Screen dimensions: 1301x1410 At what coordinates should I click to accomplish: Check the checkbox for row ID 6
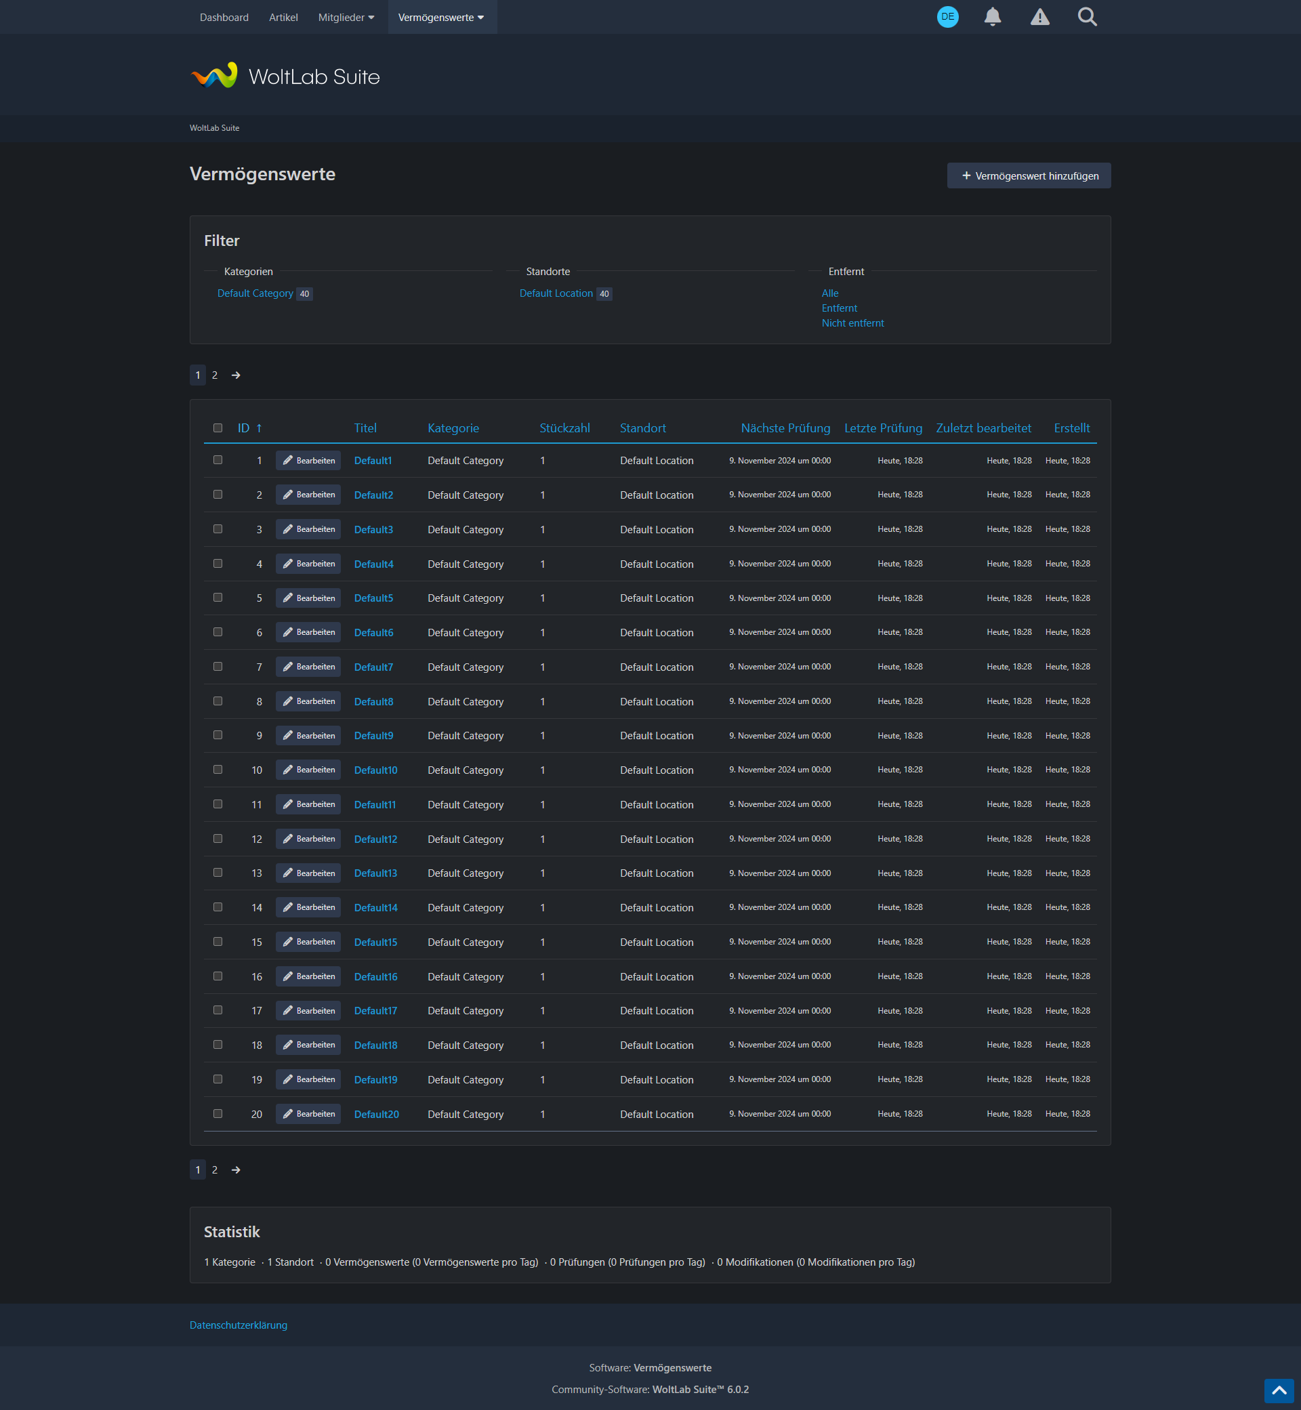tap(218, 632)
